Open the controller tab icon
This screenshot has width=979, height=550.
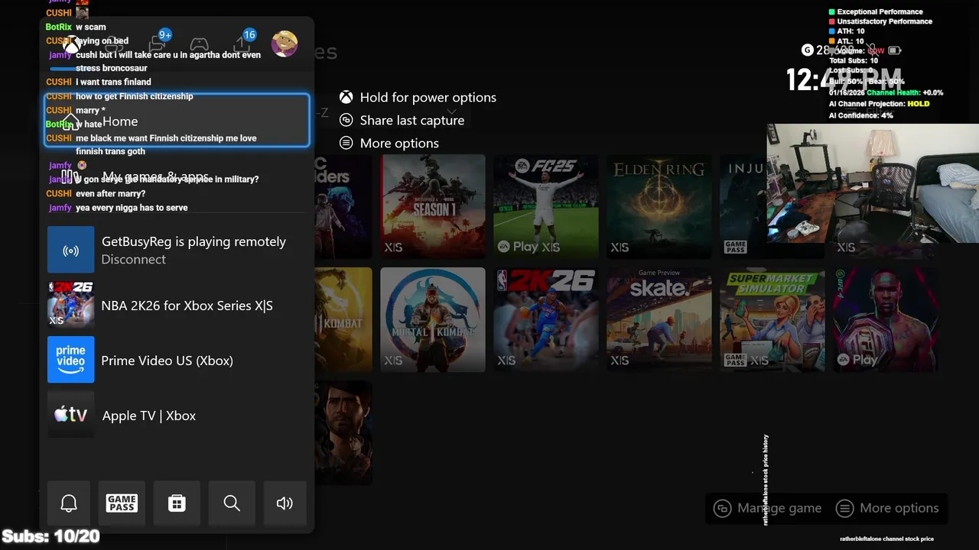pos(199,44)
